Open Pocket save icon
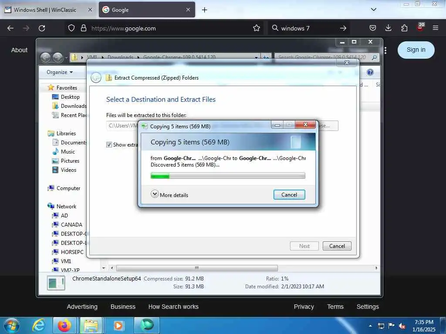This screenshot has width=446, height=334. [373, 28]
